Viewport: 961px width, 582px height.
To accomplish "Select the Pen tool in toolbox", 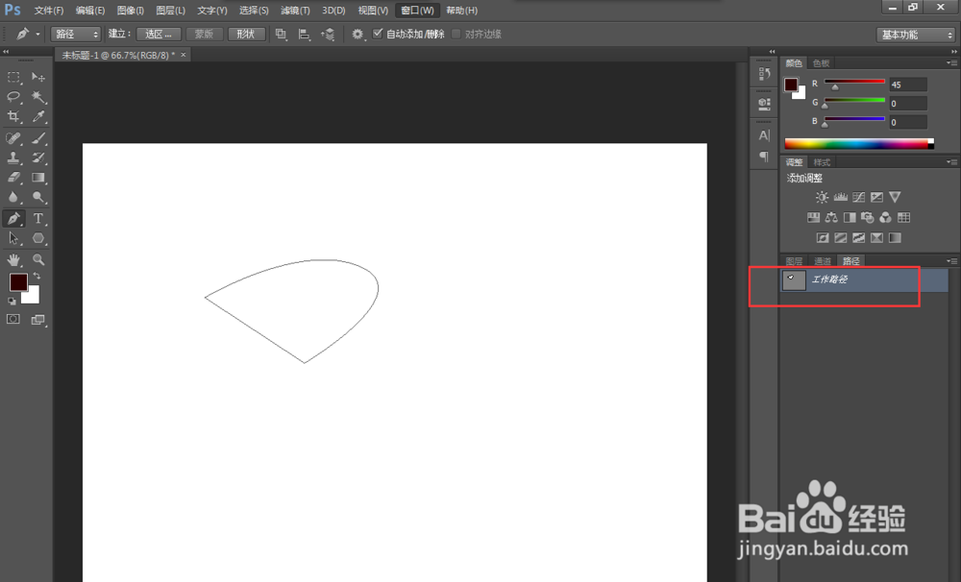I will pos(13,218).
